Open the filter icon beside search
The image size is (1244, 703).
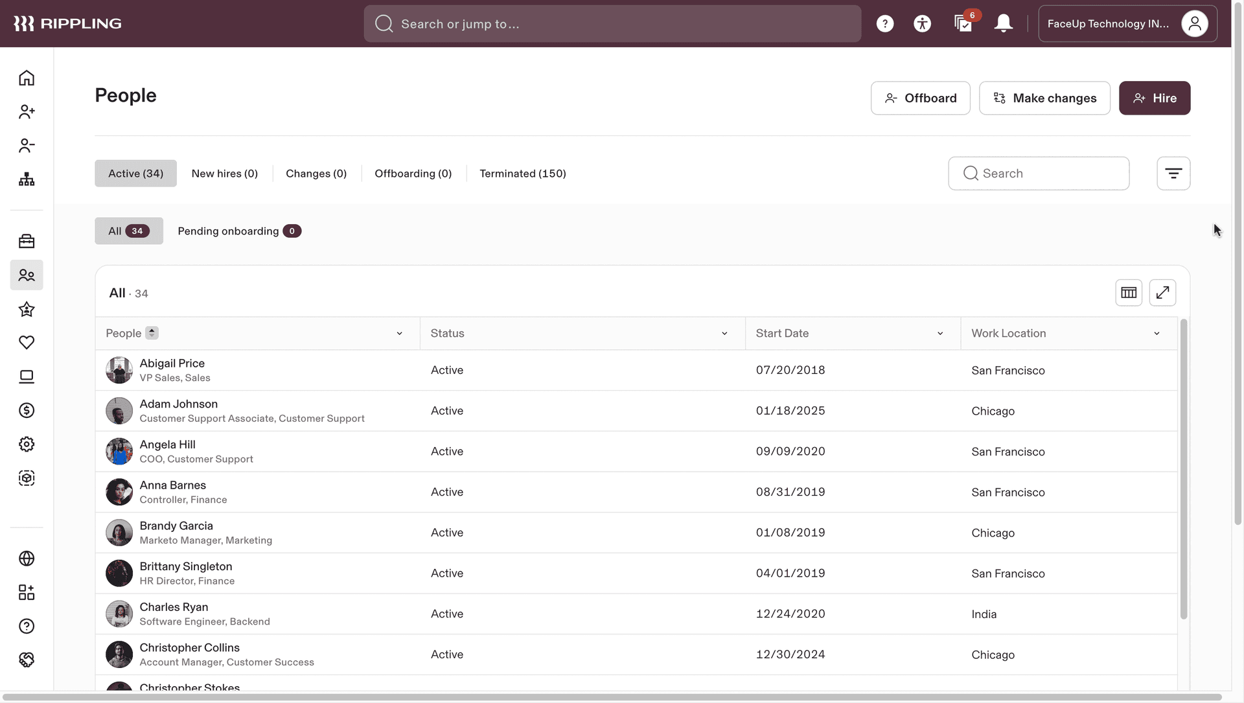pyautogui.click(x=1173, y=174)
